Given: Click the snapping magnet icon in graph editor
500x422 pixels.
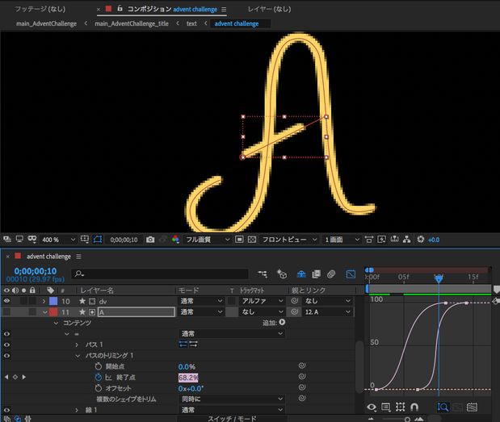Looking at the screenshot, I should 414,407.
